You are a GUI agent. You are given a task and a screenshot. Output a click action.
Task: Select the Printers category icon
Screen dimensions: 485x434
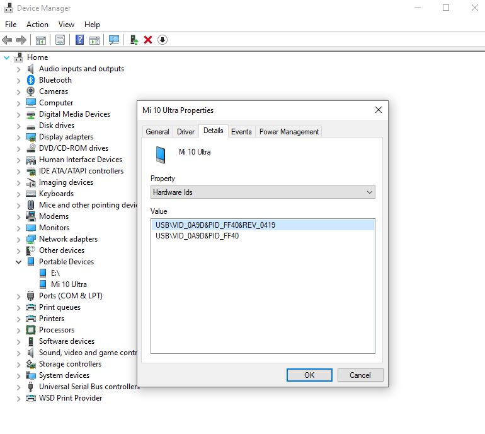(31, 319)
